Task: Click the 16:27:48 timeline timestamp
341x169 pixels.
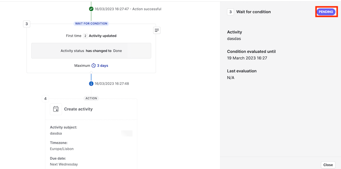Action: click(112, 84)
